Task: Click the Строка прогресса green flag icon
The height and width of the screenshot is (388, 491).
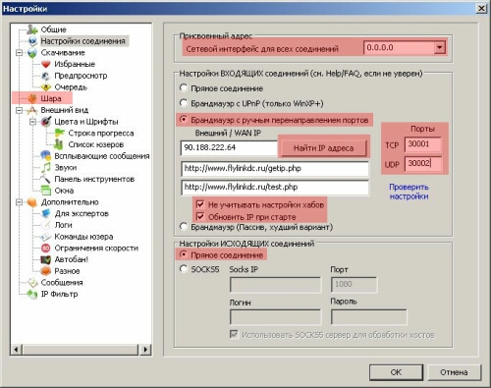Action: [60, 133]
